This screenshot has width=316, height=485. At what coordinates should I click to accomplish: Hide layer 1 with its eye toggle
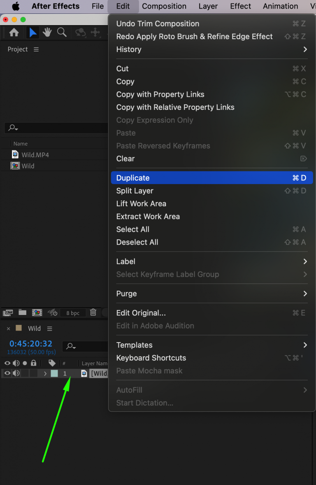[7, 373]
